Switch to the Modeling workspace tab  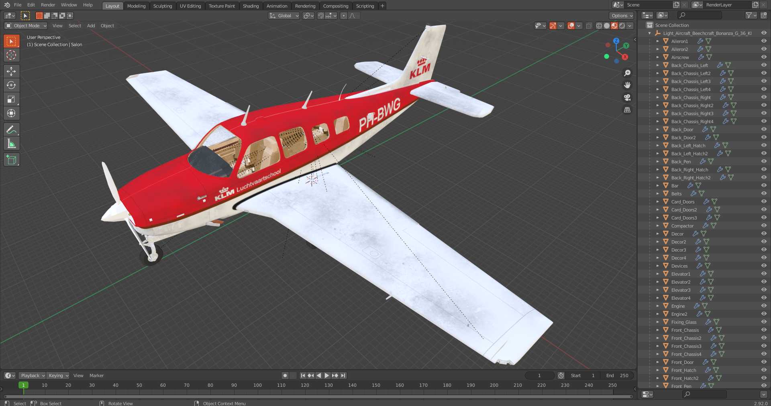pyautogui.click(x=136, y=6)
